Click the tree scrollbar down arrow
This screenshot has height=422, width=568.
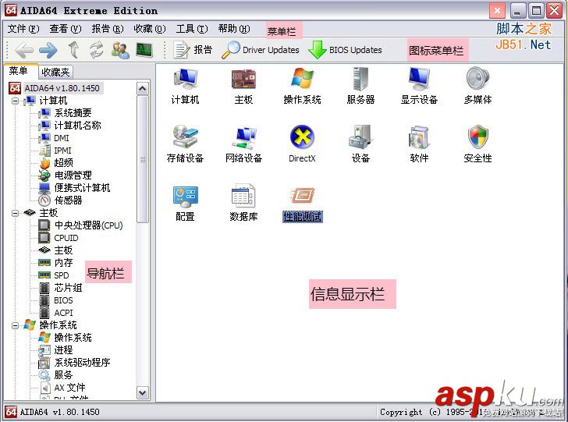tap(143, 392)
